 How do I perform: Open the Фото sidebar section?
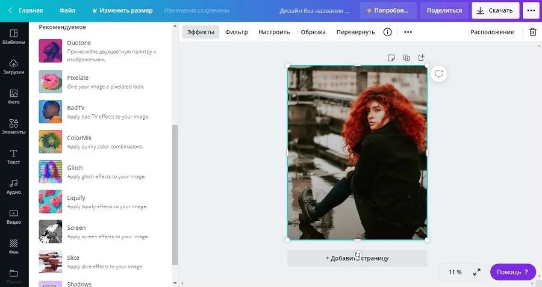coord(14,97)
